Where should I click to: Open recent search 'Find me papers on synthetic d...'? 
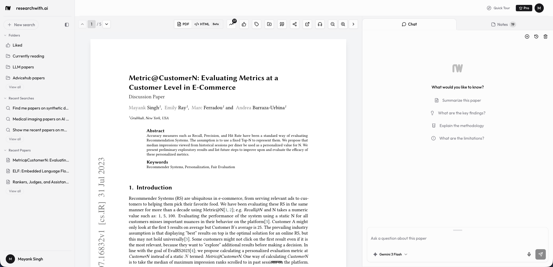37,108
